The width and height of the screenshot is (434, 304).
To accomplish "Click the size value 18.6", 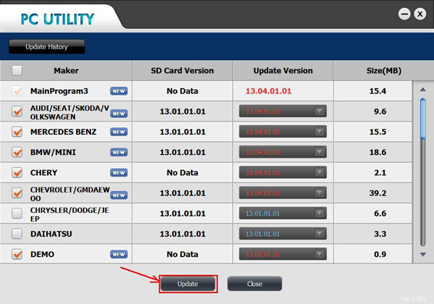I will coord(378,152).
